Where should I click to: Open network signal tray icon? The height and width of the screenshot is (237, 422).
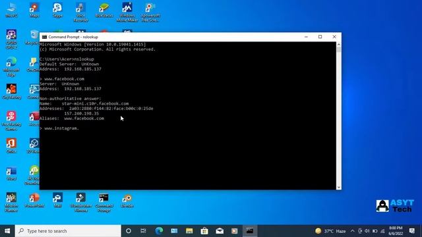click(382, 231)
